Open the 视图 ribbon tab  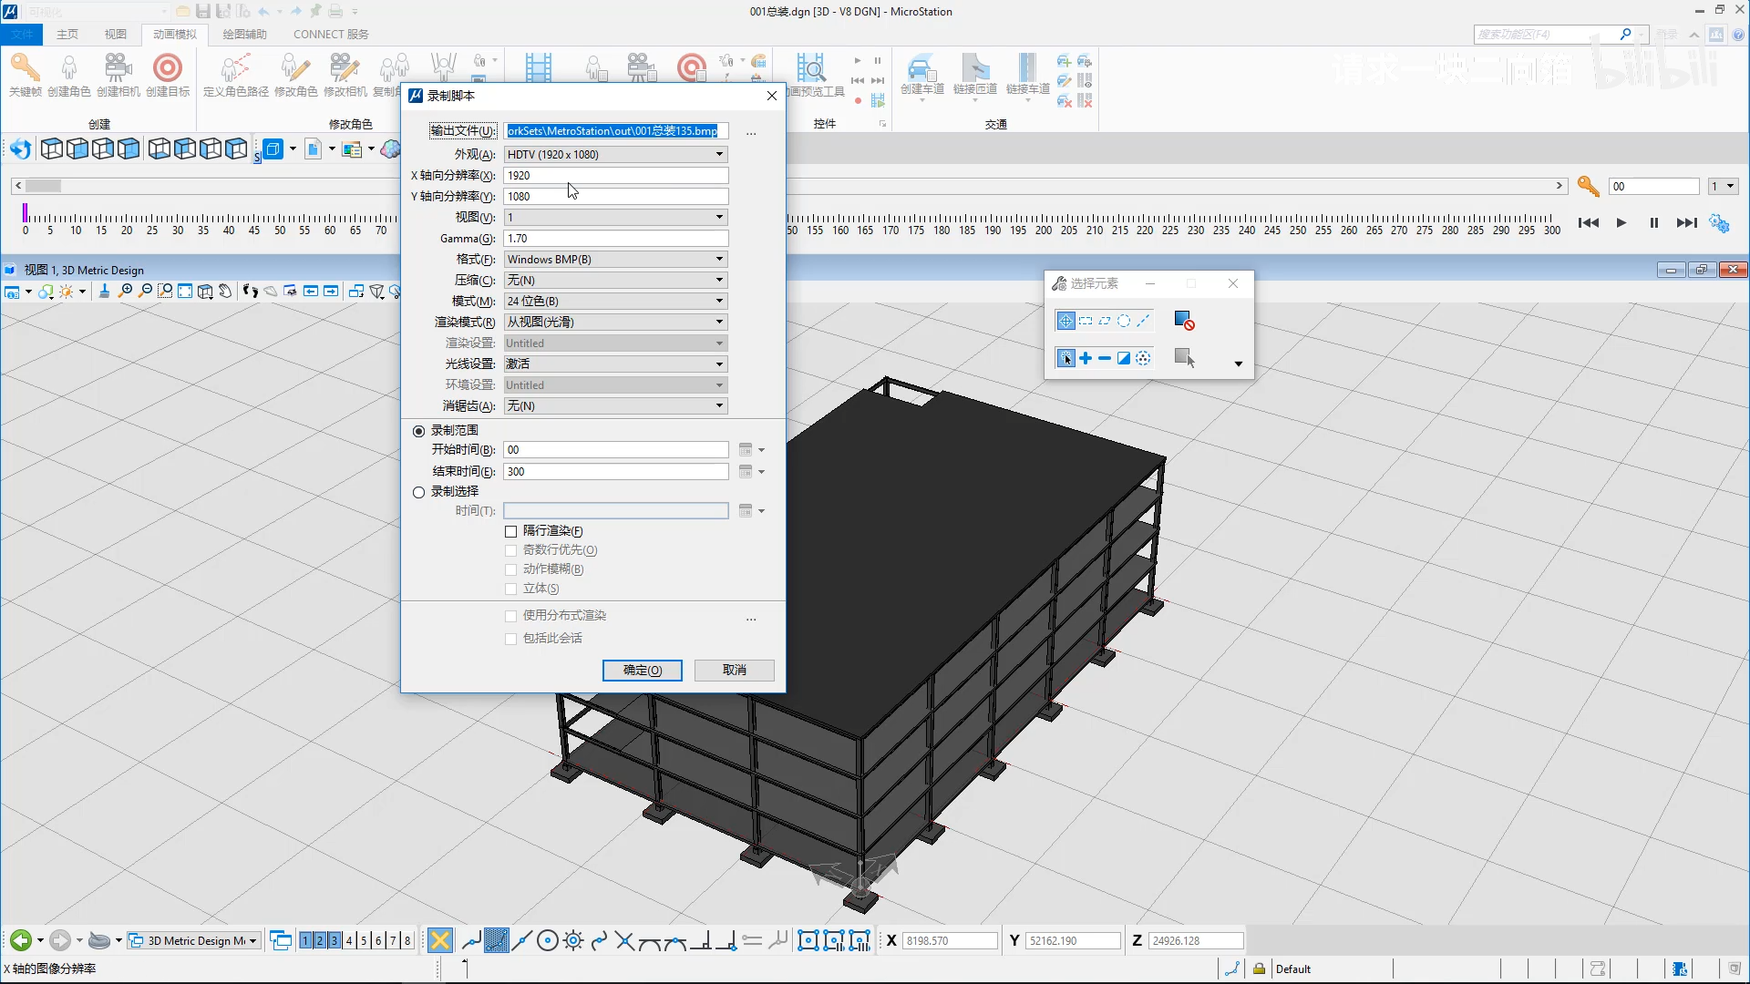pos(115,35)
